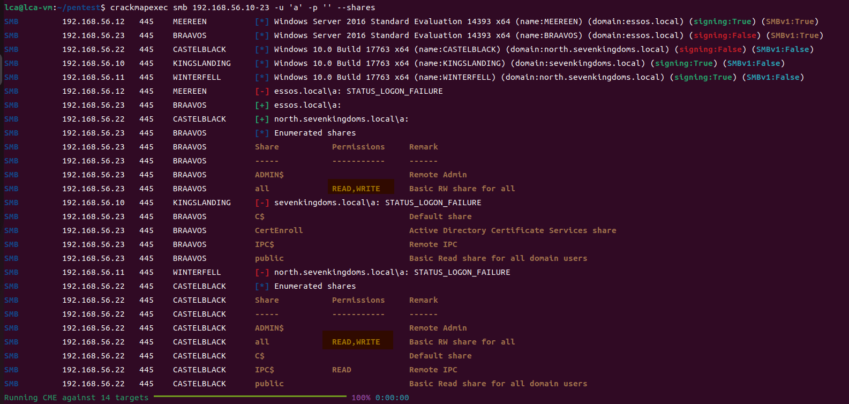Click the 100% progress indicator
The height and width of the screenshot is (404, 849).
(360, 398)
